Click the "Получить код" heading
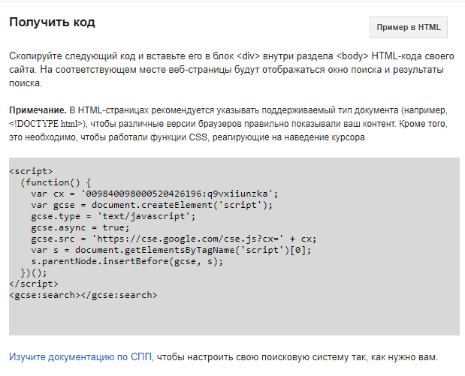Screen dimensions: 465x376 (52, 23)
